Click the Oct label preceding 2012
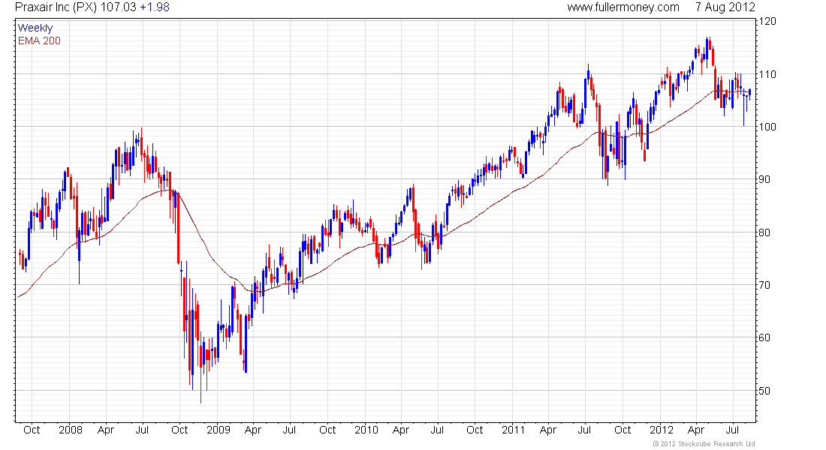This screenshot has height=450, width=826. tap(623, 430)
